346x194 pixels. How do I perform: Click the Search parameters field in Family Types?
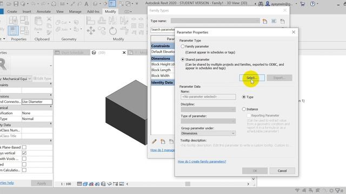(x=163, y=30)
